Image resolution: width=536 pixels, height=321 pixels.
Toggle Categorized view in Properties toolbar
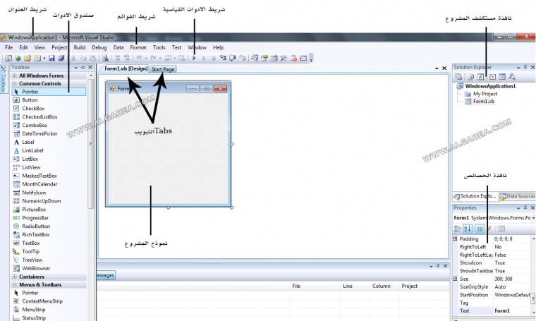point(458,229)
